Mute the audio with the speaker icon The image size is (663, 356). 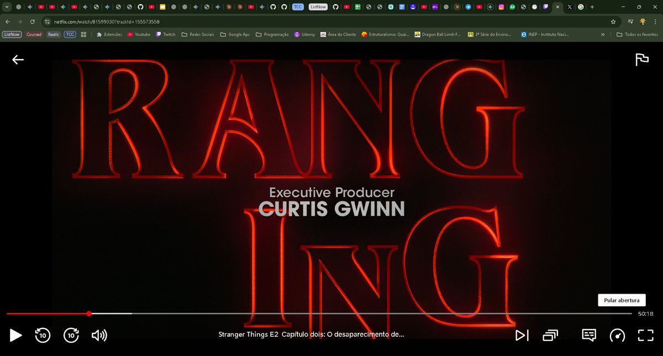(99, 335)
